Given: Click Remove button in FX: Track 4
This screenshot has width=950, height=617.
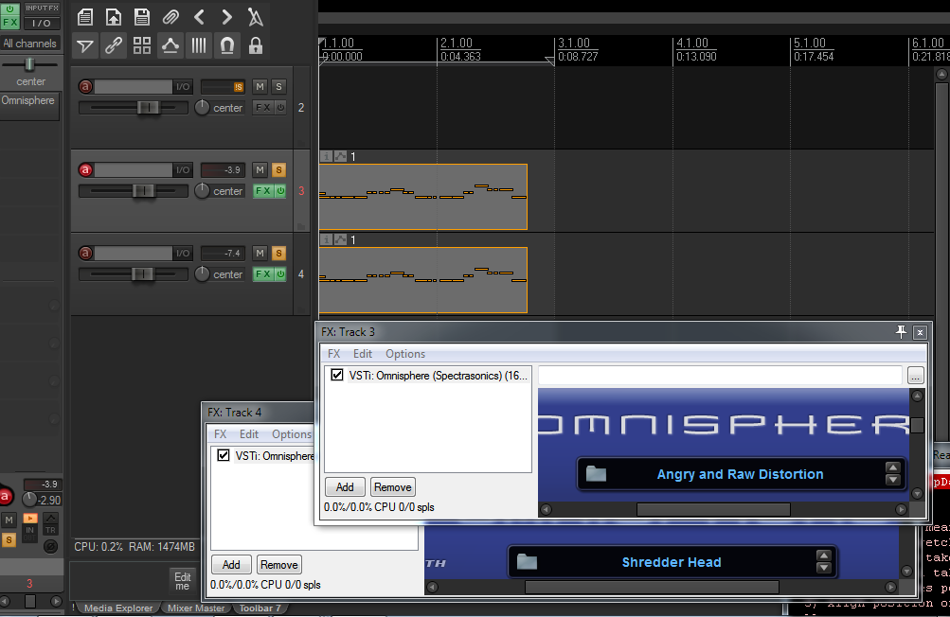Looking at the screenshot, I should 278,564.
